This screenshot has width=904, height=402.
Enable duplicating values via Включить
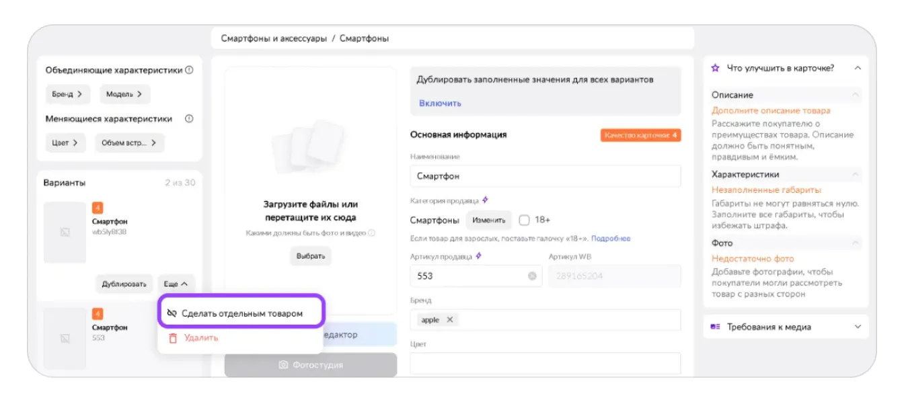pyautogui.click(x=440, y=103)
